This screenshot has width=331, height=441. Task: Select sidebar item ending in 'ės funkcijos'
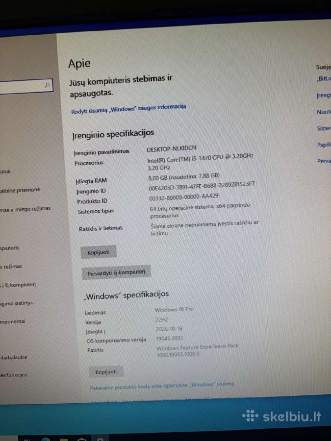pos(14,375)
